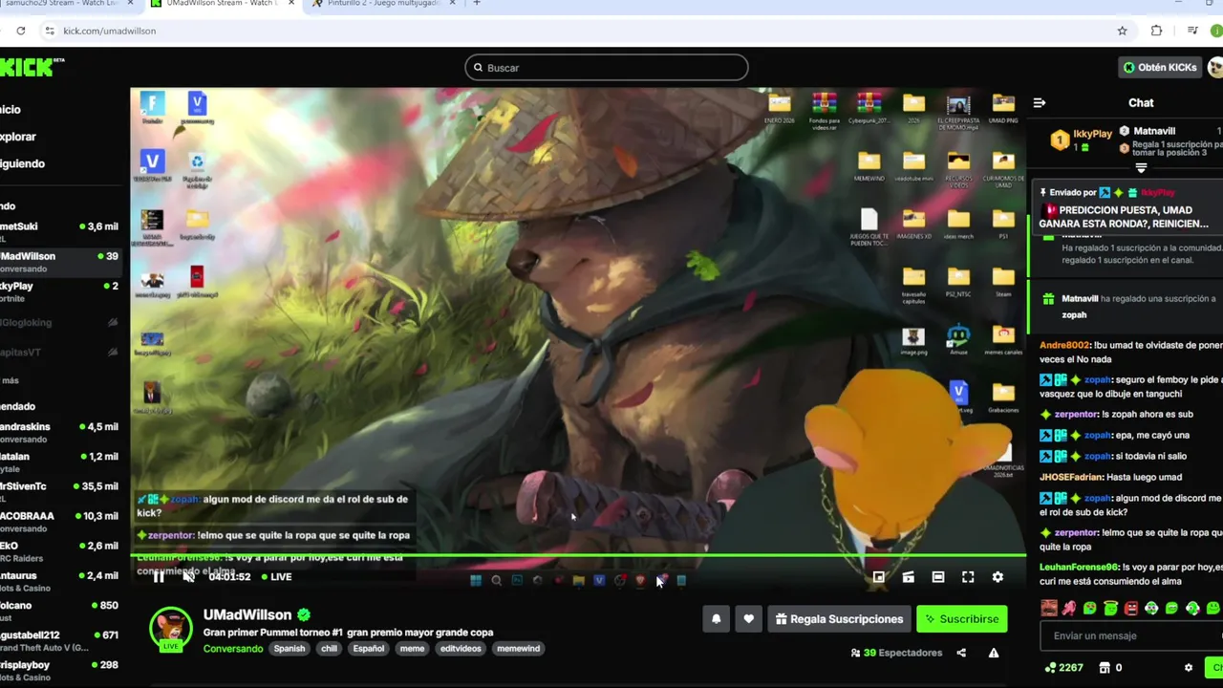Open Explorar in the sidebar
Image resolution: width=1223 pixels, height=688 pixels.
point(17,137)
